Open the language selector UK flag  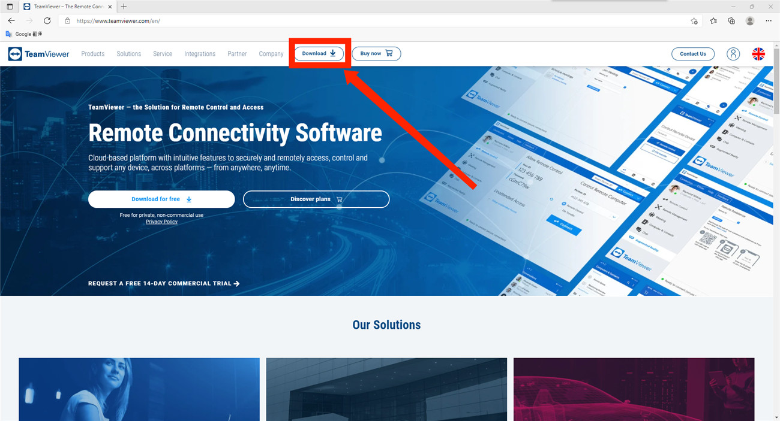pyautogui.click(x=758, y=54)
